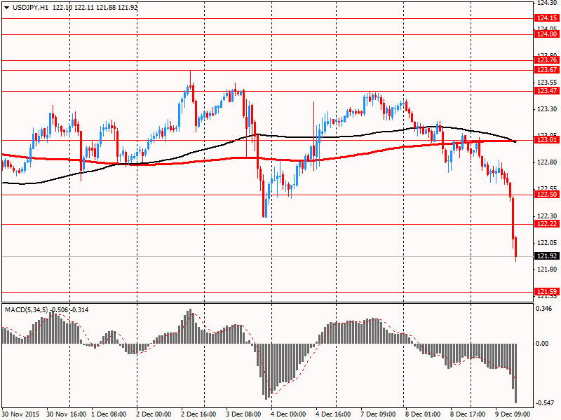Image resolution: width=561 pixels, height=420 pixels.
Task: Click the 122.22 red price label
Action: (546, 224)
